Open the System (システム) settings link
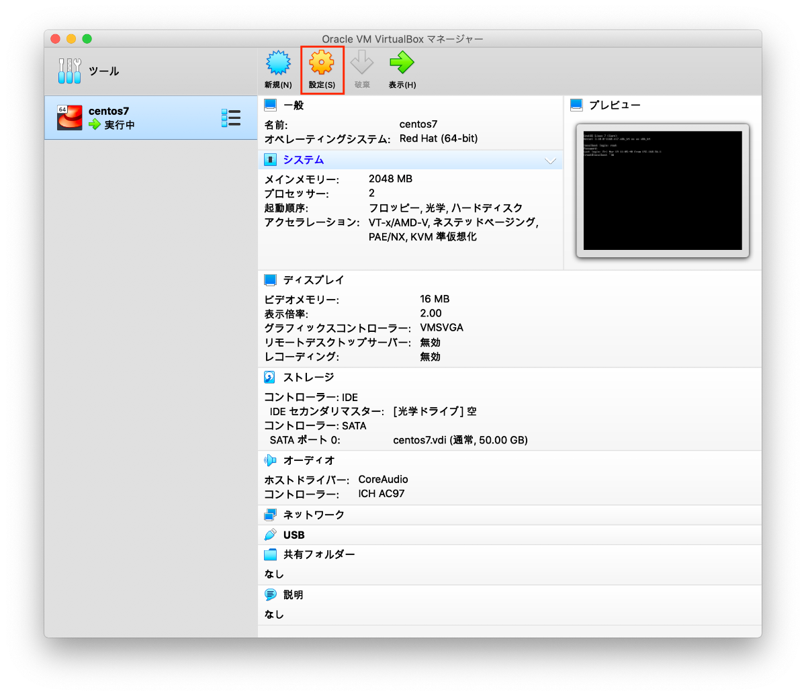806x696 pixels. (304, 160)
